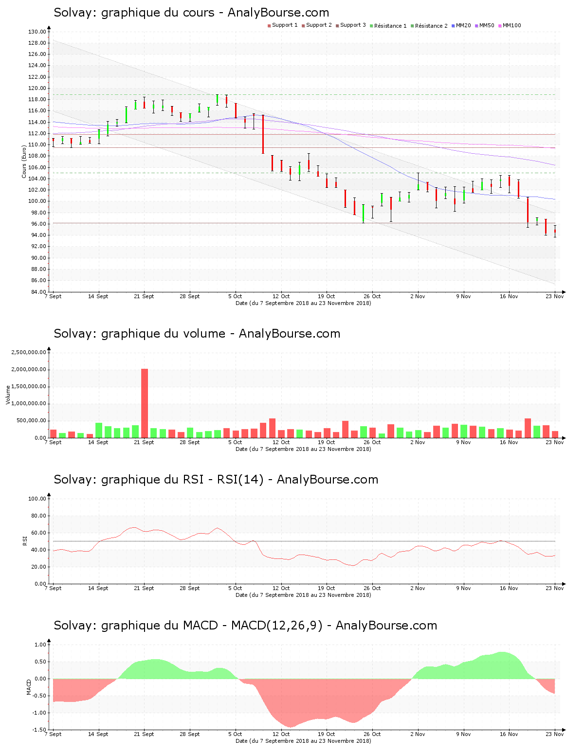The height and width of the screenshot is (754, 584).
Task: Click the 'Cours (Euro)' axis label
Action: [x=24, y=162]
